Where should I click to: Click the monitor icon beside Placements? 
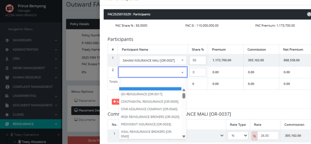point(76,101)
